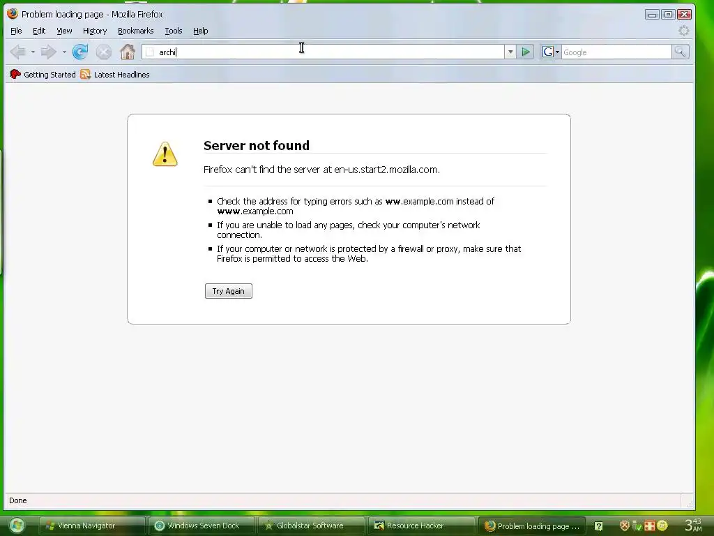Click the text 'Firefox can't find the server'
Image resolution: width=714 pixels, height=536 pixels.
pyautogui.click(x=262, y=170)
